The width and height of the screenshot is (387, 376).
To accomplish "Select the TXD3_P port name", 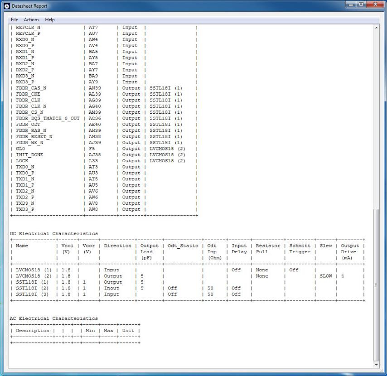I will pyautogui.click(x=25, y=209).
